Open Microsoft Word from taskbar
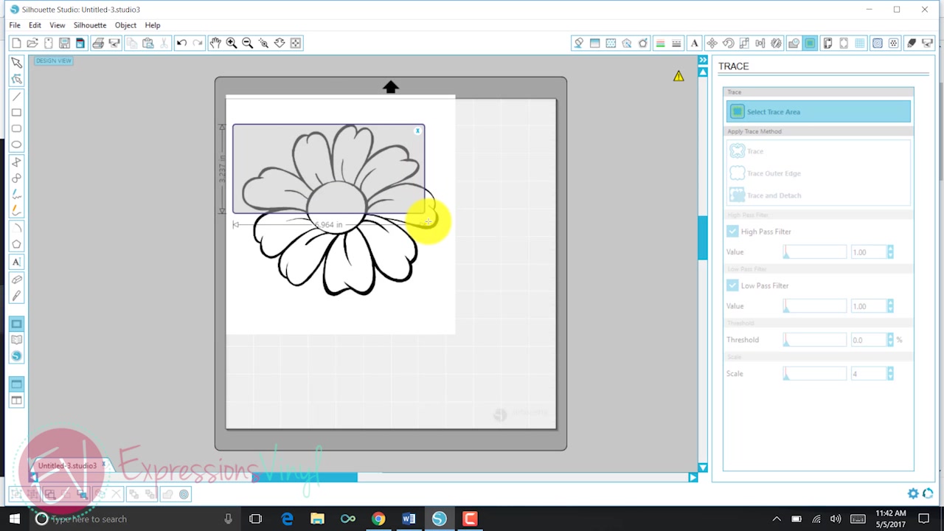This screenshot has height=531, width=944. point(409,519)
